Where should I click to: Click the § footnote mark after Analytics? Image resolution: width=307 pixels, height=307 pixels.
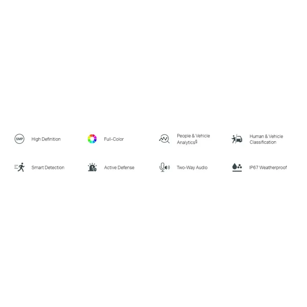[196, 141]
